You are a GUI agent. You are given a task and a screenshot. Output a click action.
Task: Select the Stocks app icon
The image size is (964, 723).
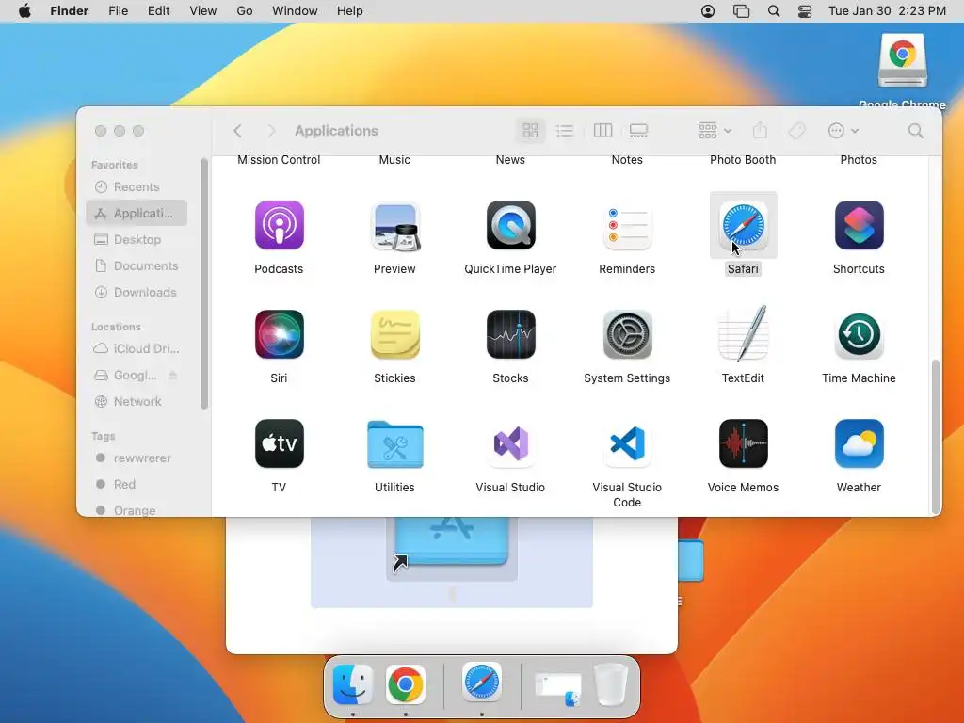coord(511,334)
